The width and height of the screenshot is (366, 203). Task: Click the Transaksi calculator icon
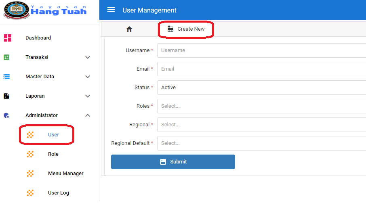[6, 57]
